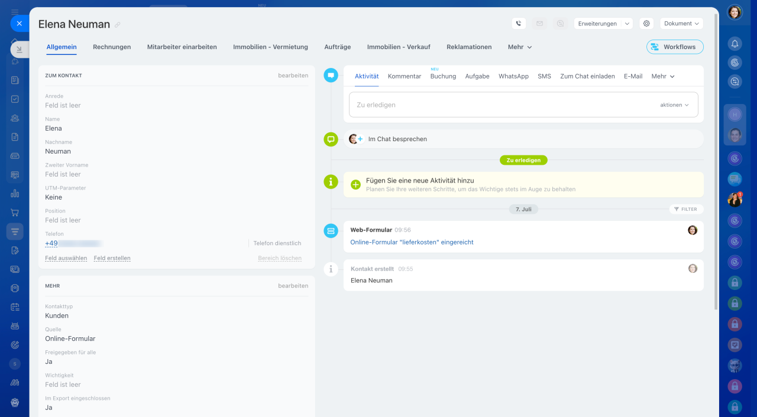The width and height of the screenshot is (757, 417).
Task: Expand the Dokument dropdown
Action: click(681, 24)
